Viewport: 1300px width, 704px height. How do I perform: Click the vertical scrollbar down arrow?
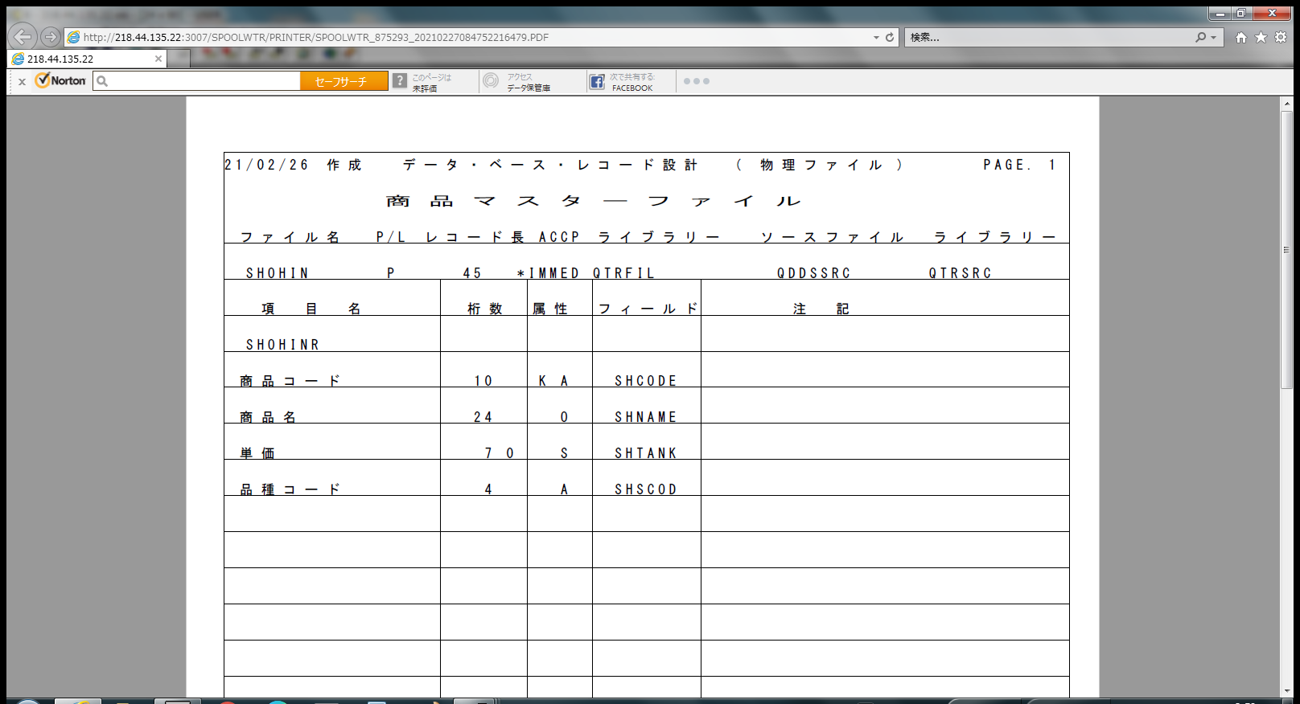click(x=1287, y=690)
